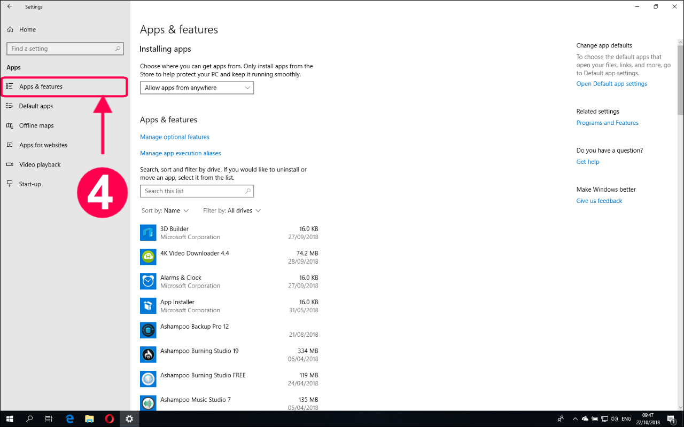Open the Start-up section
The height and width of the screenshot is (427, 684).
[30, 184]
